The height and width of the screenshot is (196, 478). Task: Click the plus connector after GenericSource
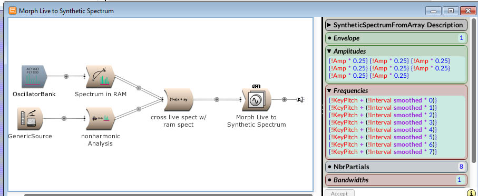[64, 119]
